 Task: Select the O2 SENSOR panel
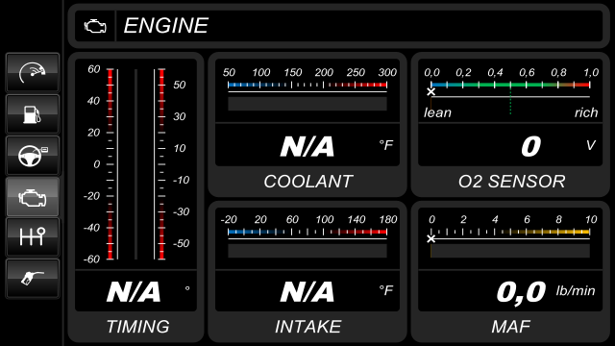click(510, 124)
